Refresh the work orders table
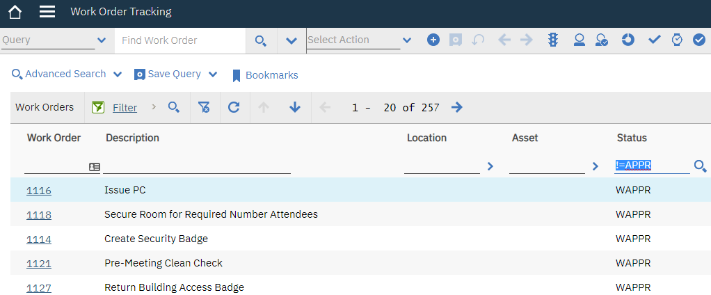711x295 pixels. [x=234, y=107]
